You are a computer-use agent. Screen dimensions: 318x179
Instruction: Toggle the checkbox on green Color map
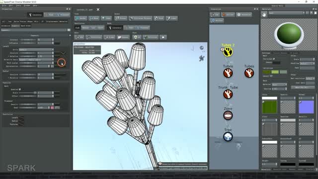263,102
